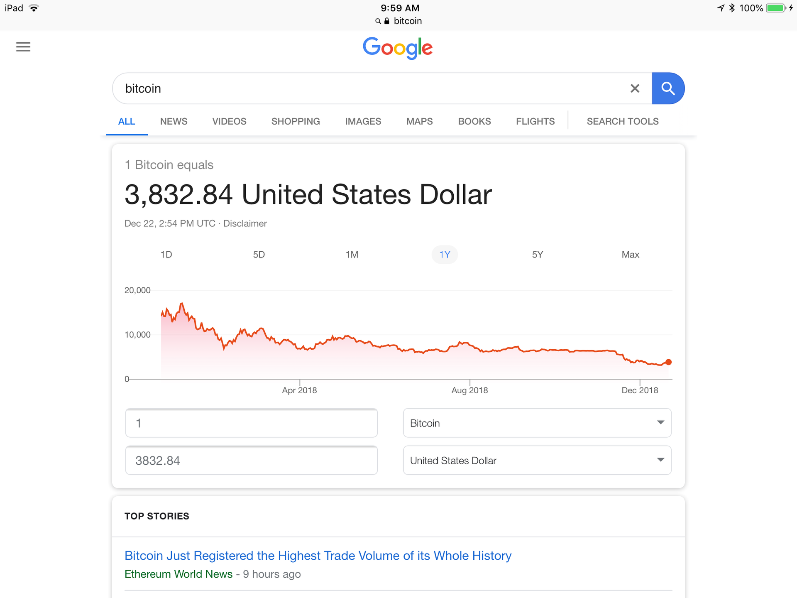The height and width of the screenshot is (598, 797).
Task: Select the 5Y chart range
Action: pos(538,255)
